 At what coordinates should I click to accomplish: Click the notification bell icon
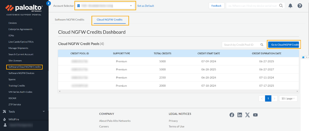(x=290, y=6)
